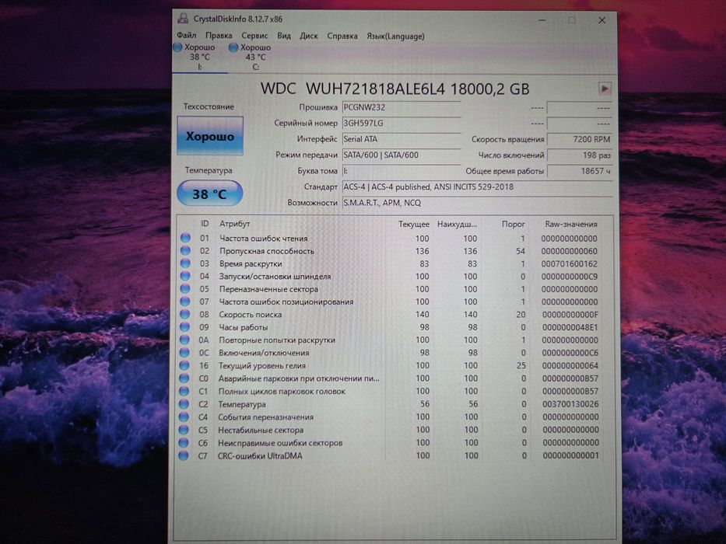Click the CrystalDiskInfo title bar icon
Screen dimensions: 726x544
184,19
